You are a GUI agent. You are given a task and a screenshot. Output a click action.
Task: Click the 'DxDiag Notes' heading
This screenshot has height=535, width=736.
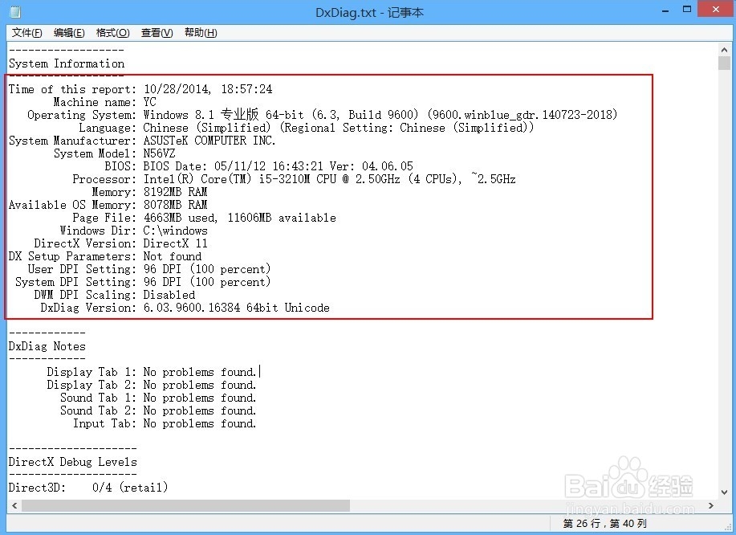47,346
